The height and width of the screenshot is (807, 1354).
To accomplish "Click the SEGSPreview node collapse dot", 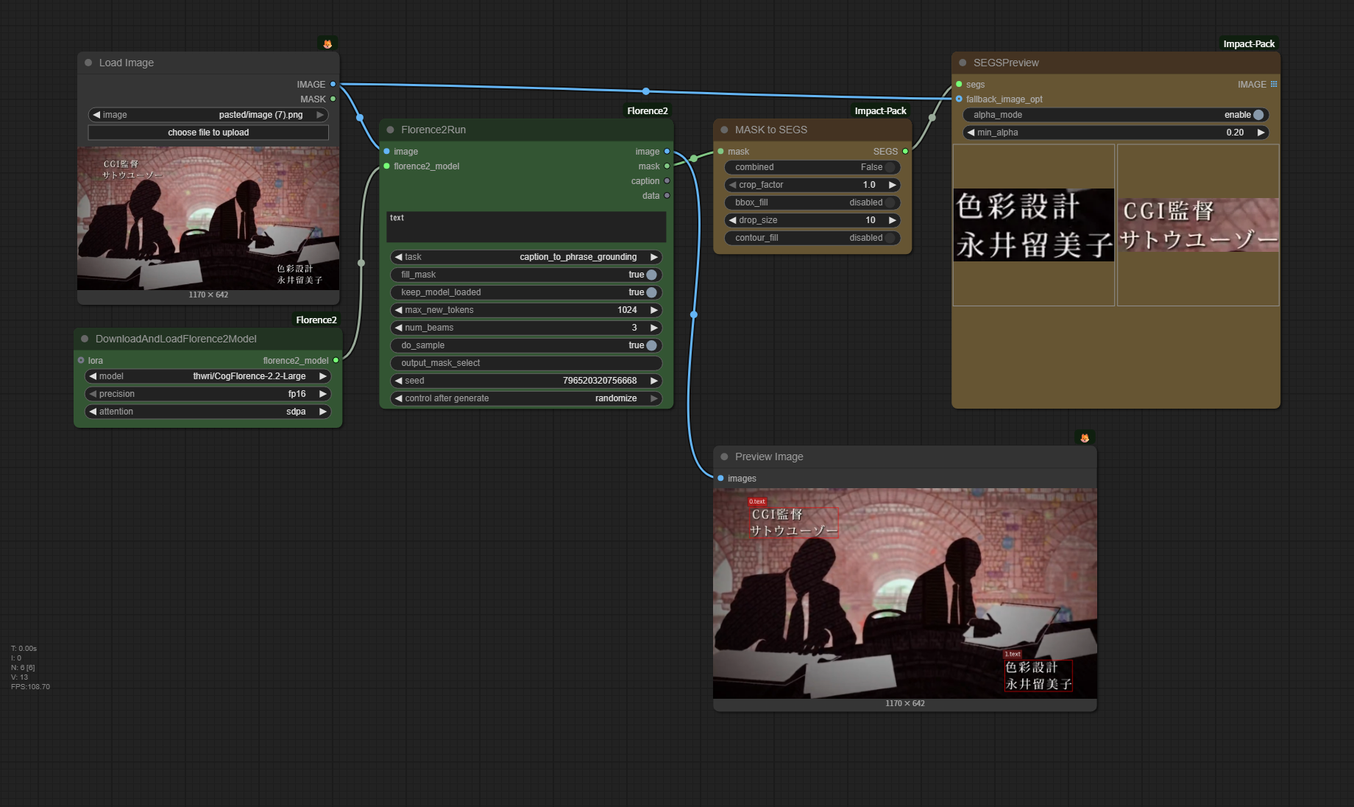I will 963,63.
